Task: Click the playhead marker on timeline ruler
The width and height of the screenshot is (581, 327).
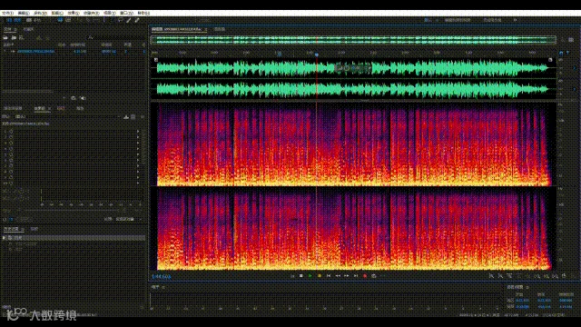Action: pyautogui.click(x=317, y=54)
